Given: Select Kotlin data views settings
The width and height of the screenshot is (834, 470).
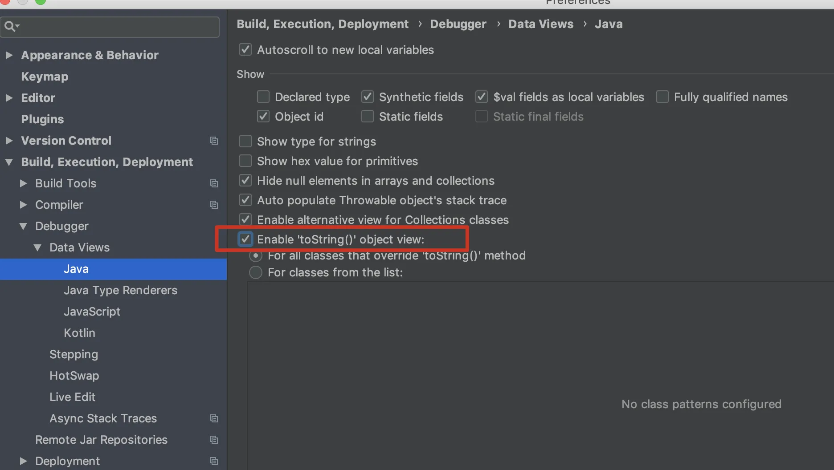Looking at the screenshot, I should (79, 333).
